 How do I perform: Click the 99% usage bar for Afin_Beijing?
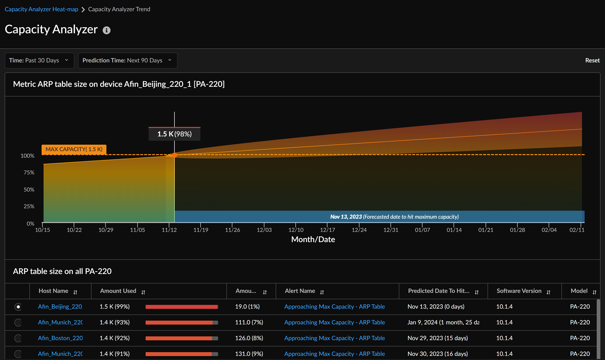click(181, 307)
